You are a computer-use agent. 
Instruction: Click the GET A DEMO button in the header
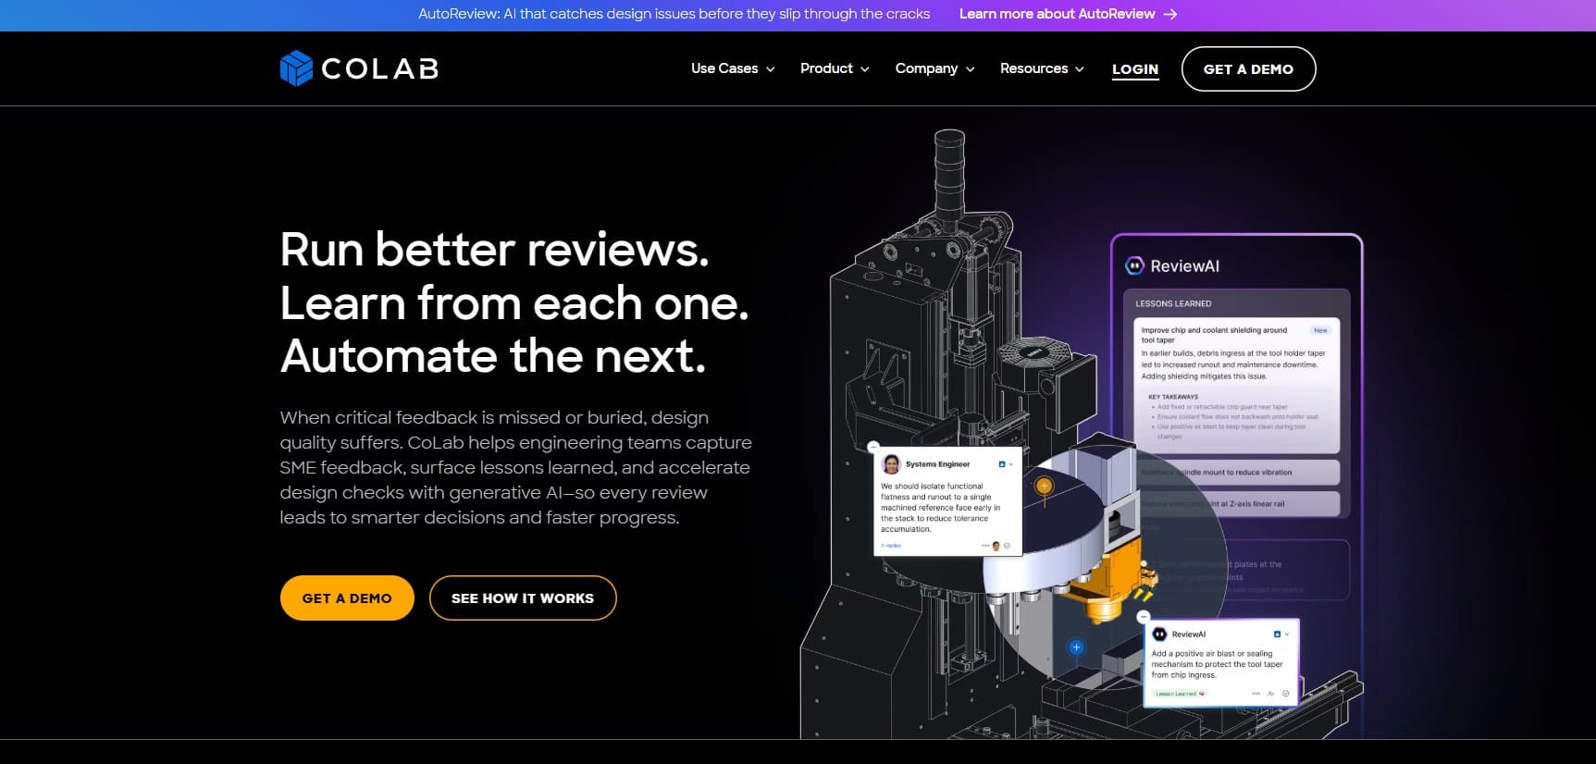(x=1248, y=69)
